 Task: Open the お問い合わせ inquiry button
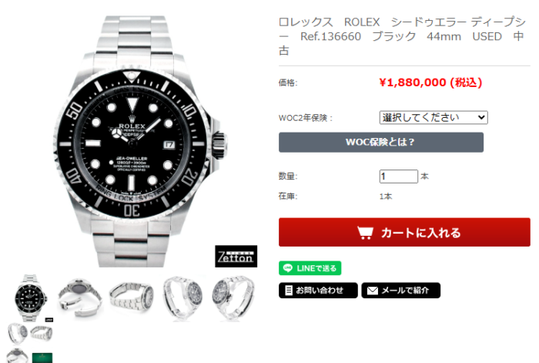click(x=318, y=291)
